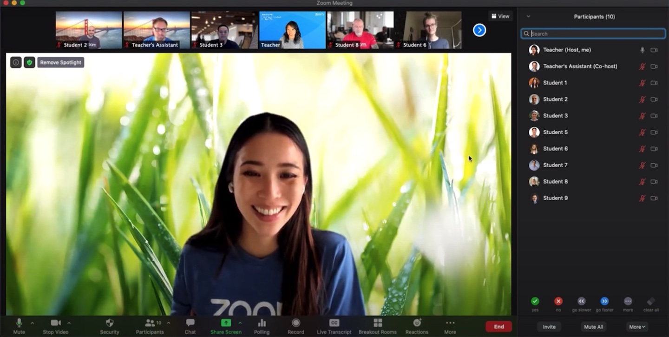Open the Chat panel
The image size is (669, 337).
click(x=190, y=325)
